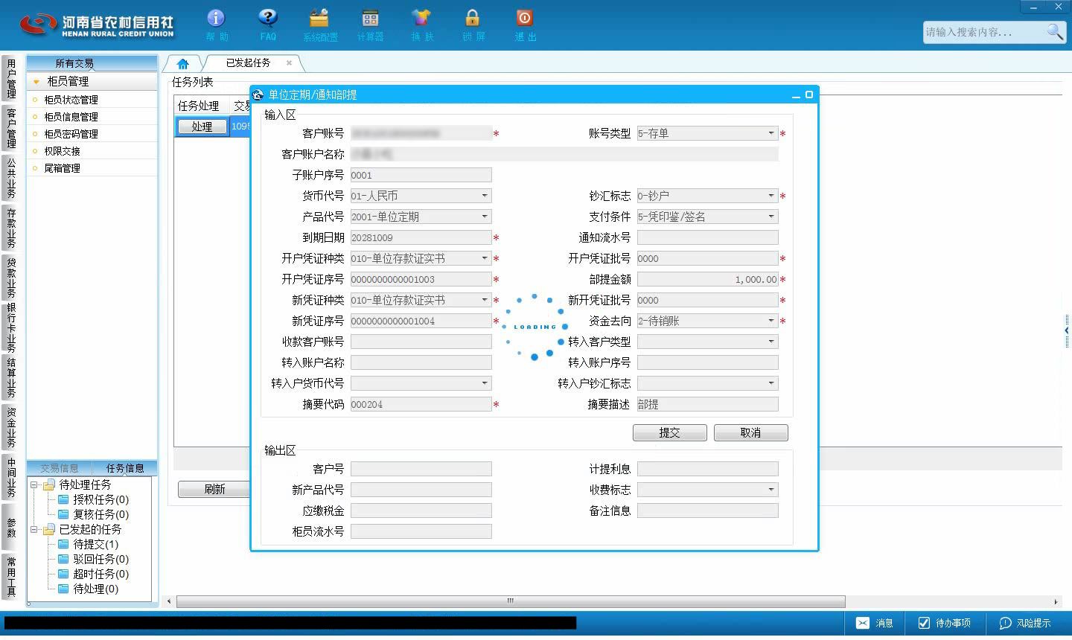
Task: Click the 摘要代码 field
Action: tap(421, 404)
